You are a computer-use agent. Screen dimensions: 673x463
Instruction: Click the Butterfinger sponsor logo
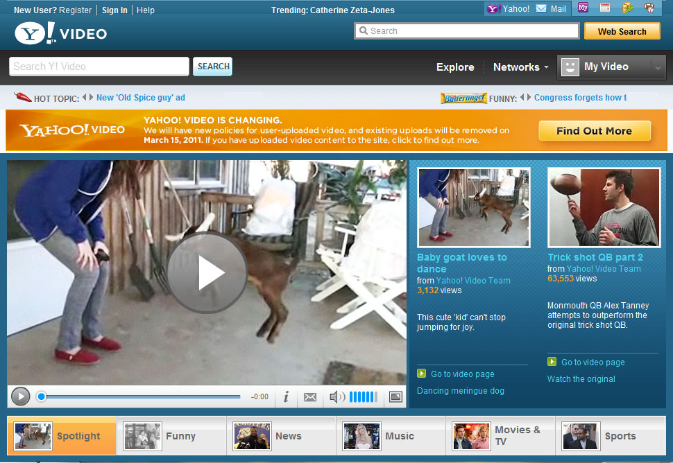click(463, 98)
